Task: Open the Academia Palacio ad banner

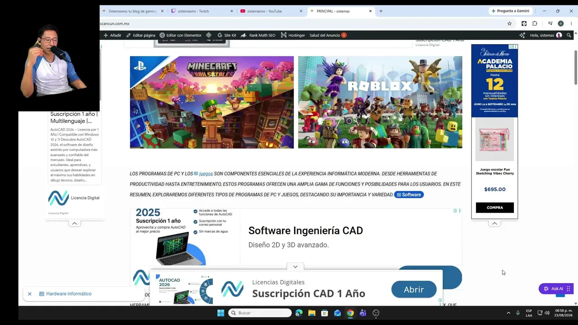Action: [494, 81]
